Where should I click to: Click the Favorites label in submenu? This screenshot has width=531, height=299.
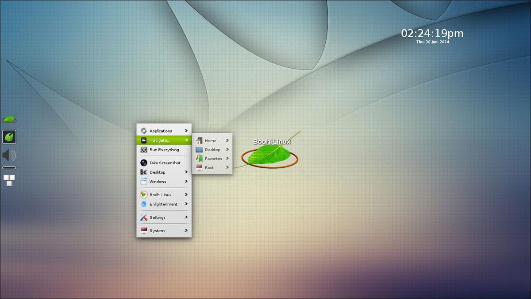[x=213, y=159]
